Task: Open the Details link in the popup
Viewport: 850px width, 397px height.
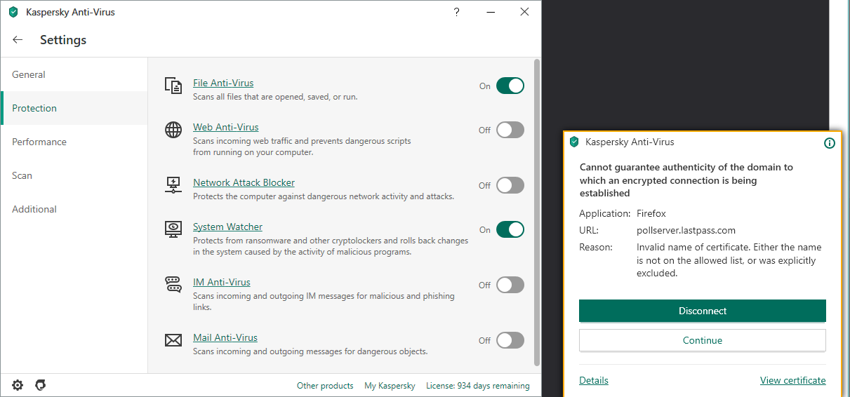Action: pos(594,380)
